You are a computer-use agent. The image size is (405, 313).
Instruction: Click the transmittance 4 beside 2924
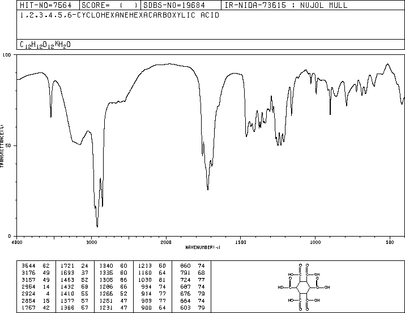coord(48,294)
